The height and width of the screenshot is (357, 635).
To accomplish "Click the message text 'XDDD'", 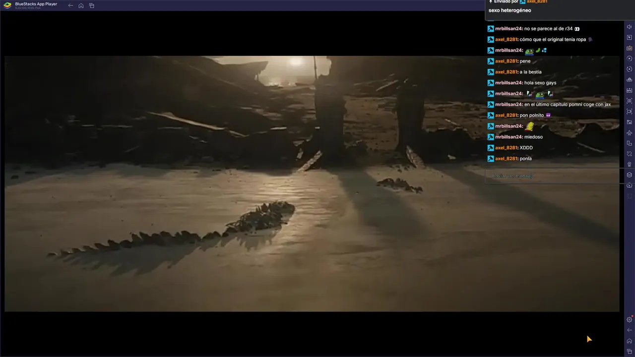I will click(526, 148).
